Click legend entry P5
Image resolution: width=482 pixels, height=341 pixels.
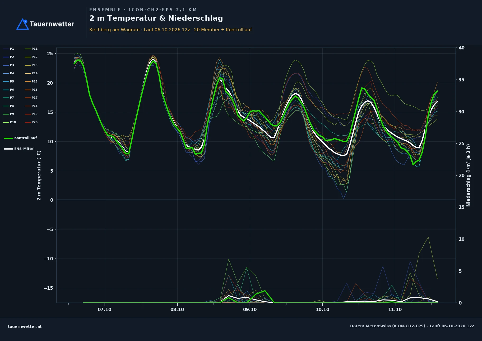pyautogui.click(x=9, y=81)
